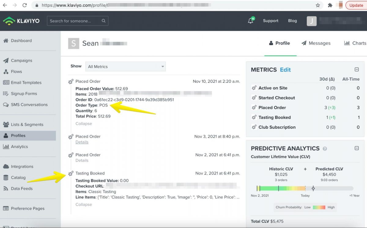The height and width of the screenshot is (228, 367).
Task: Click the Integrations cloud icon
Action: click(x=6, y=166)
